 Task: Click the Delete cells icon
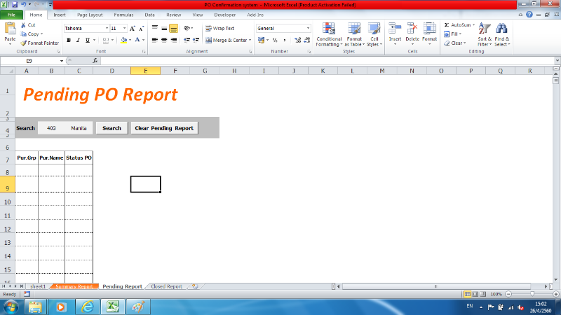pyautogui.click(x=412, y=29)
